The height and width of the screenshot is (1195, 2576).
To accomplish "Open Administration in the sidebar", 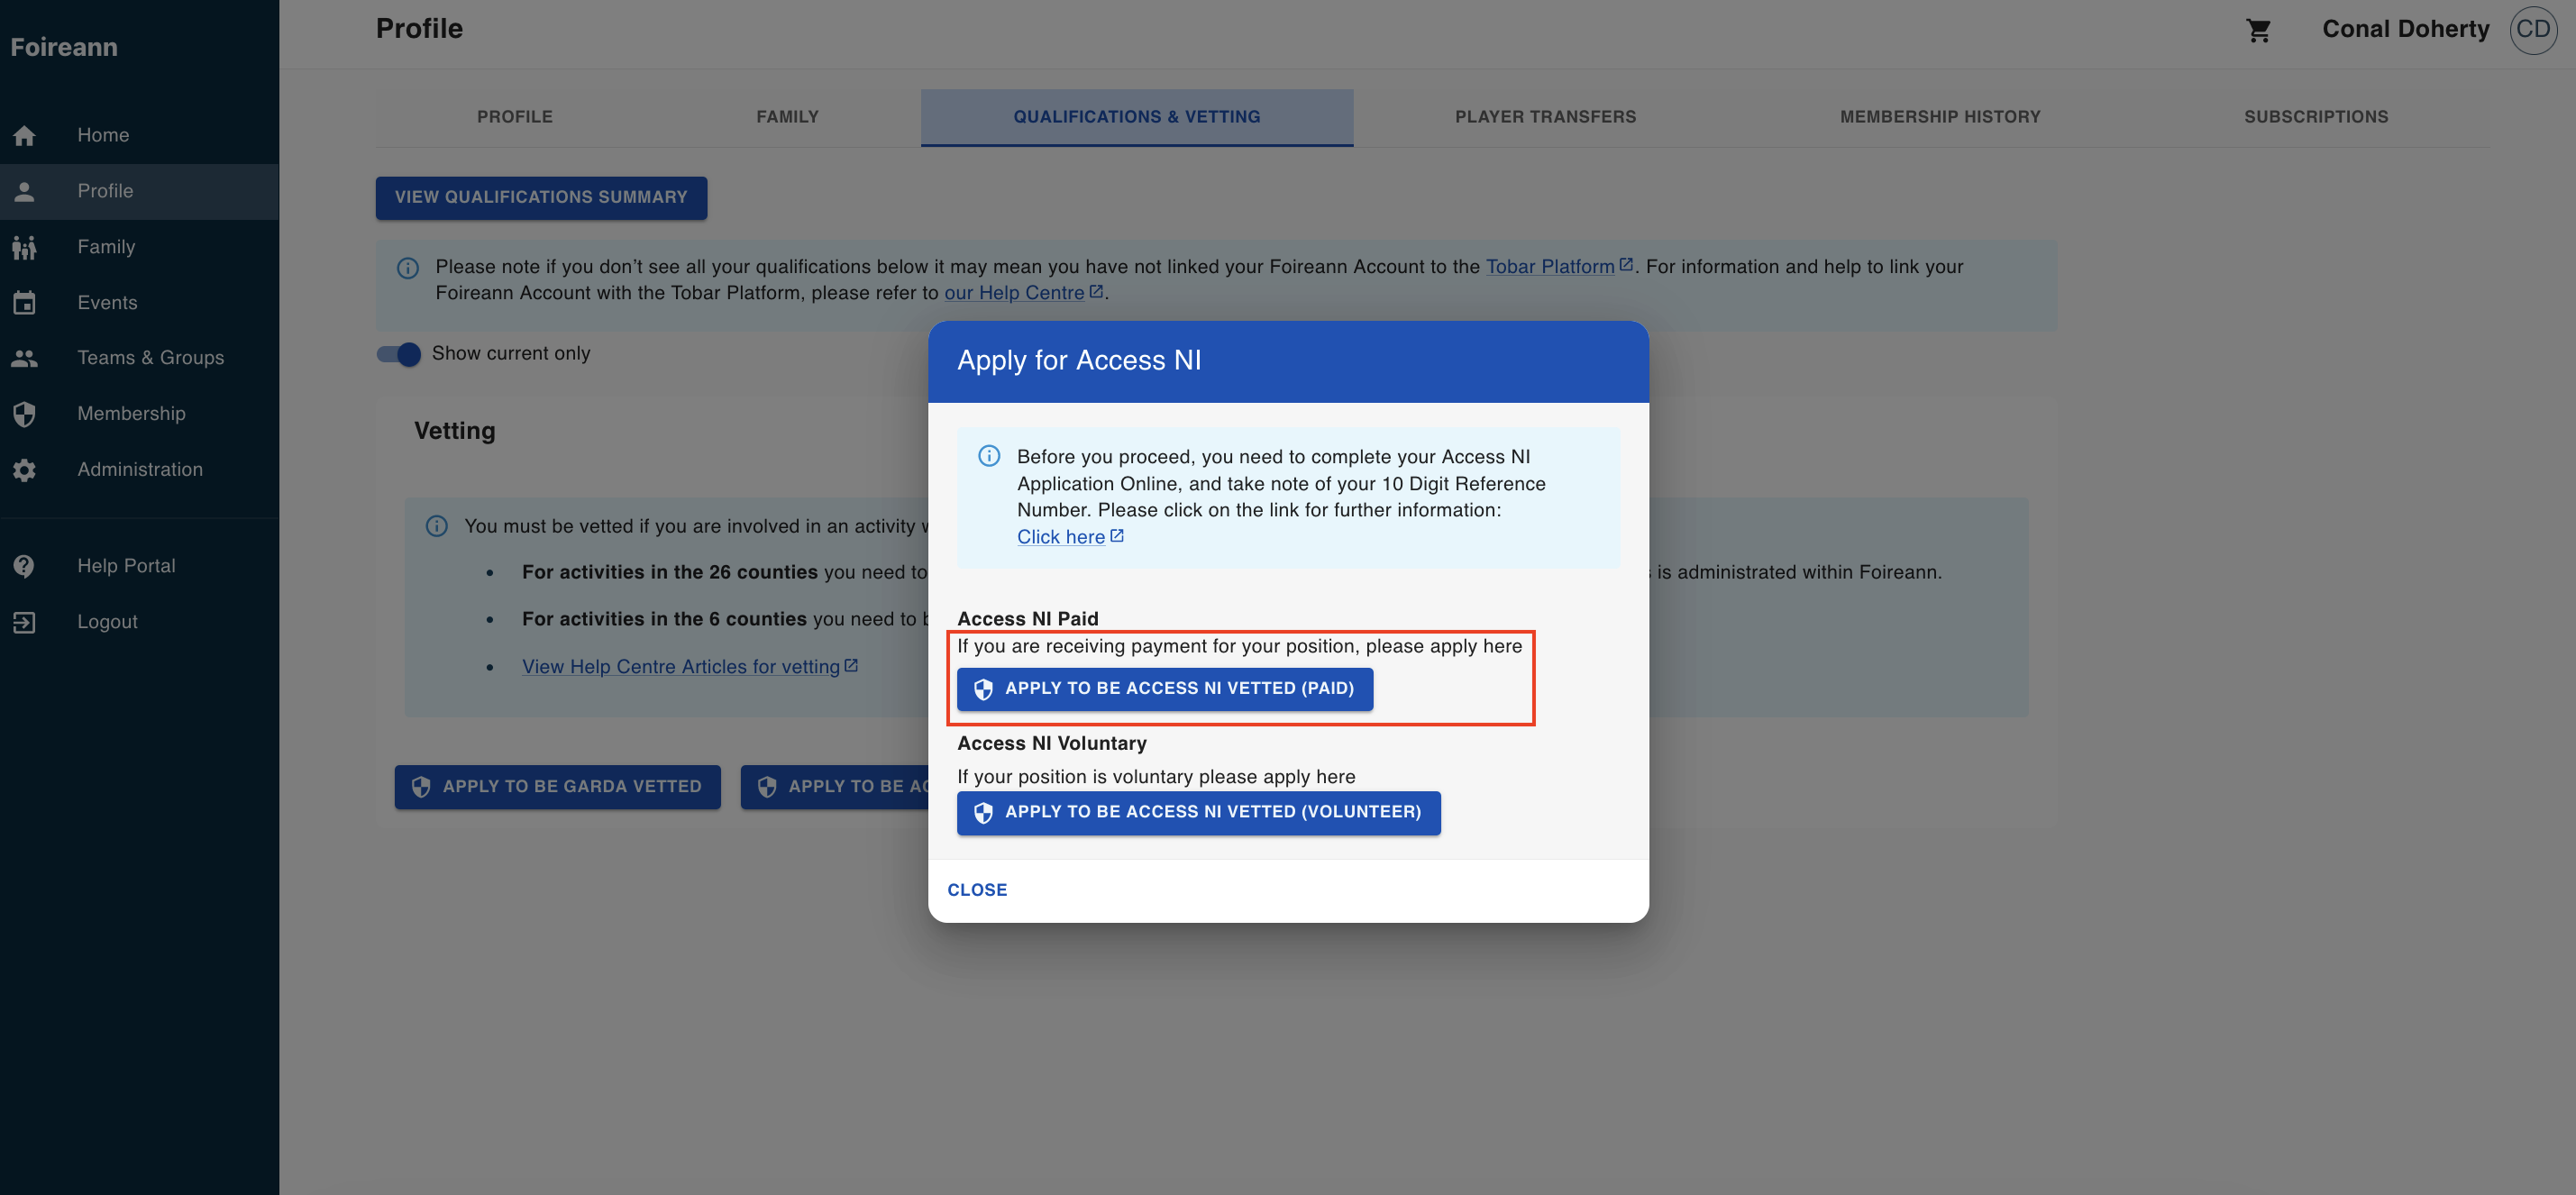I will (x=139, y=469).
